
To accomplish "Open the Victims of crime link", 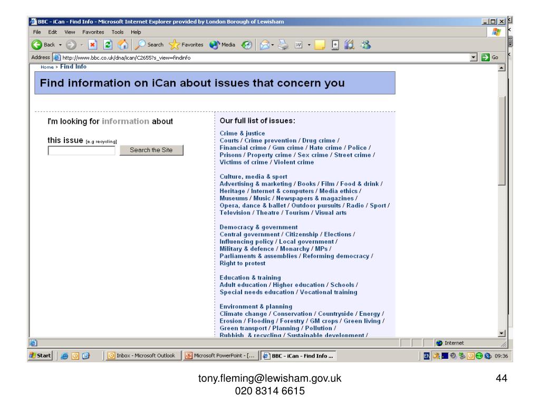I will tap(244, 162).
